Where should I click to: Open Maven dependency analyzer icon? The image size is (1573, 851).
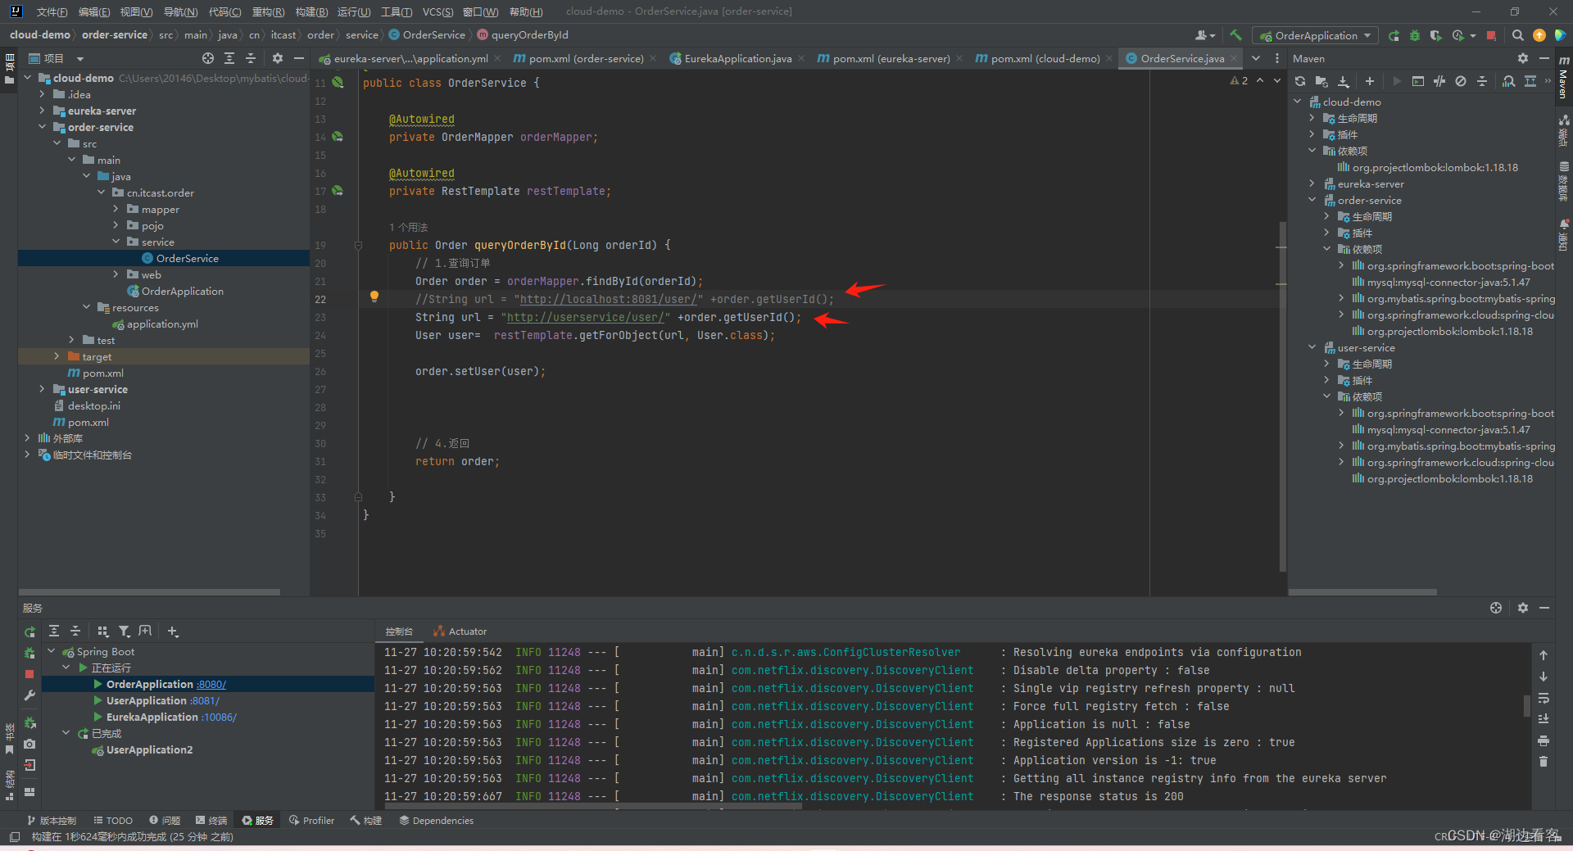(x=1508, y=81)
